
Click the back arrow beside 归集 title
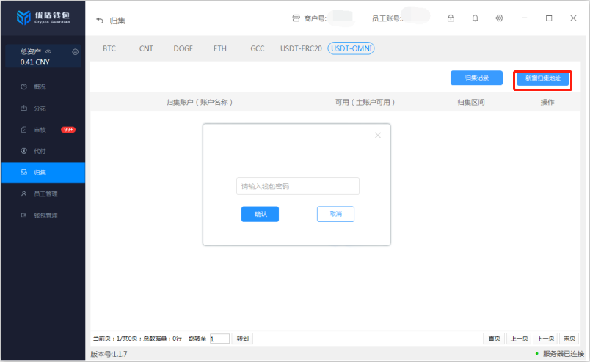tap(99, 21)
